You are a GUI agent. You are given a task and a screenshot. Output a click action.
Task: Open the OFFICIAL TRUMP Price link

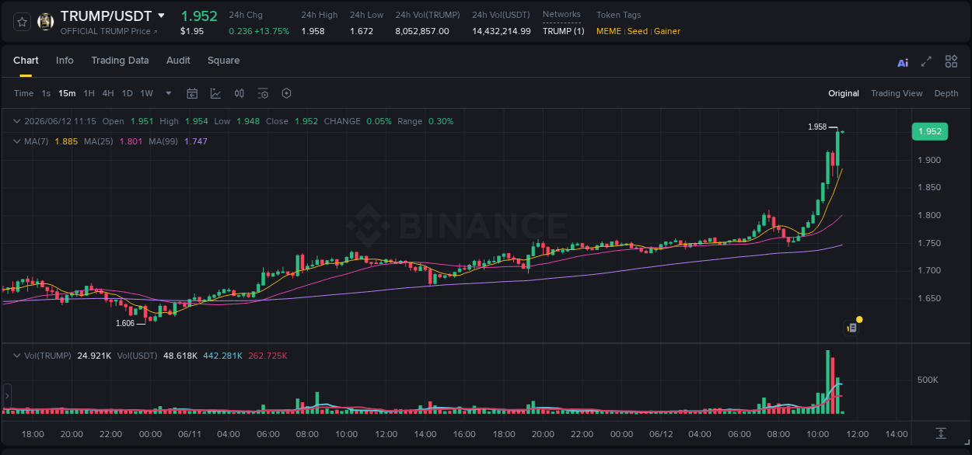[x=109, y=31]
